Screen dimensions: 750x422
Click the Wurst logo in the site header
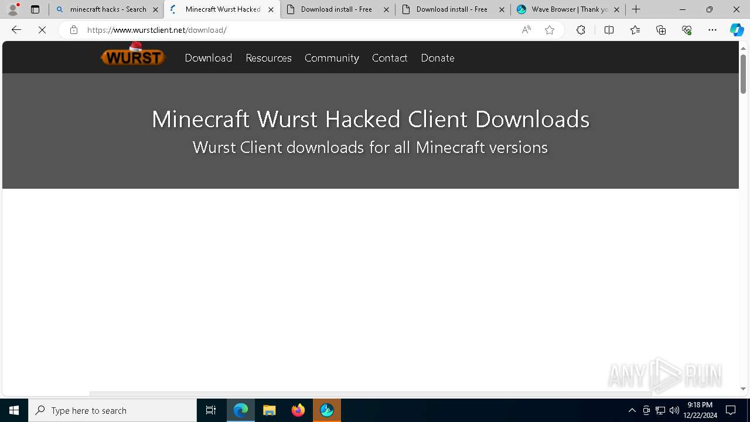pyautogui.click(x=133, y=55)
